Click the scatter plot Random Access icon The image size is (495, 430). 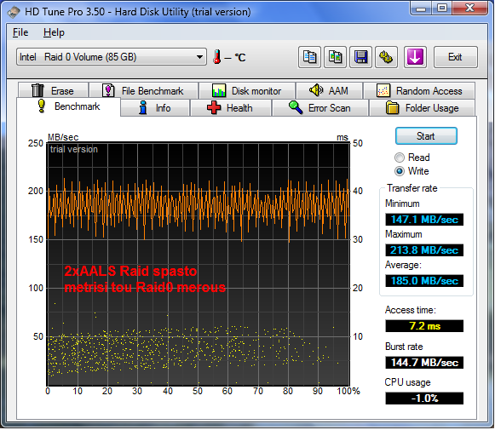pos(383,90)
